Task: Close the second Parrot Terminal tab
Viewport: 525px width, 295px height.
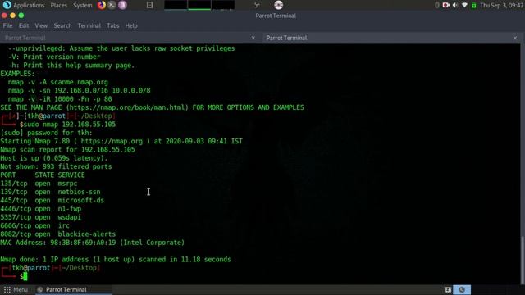Action: click(515, 38)
